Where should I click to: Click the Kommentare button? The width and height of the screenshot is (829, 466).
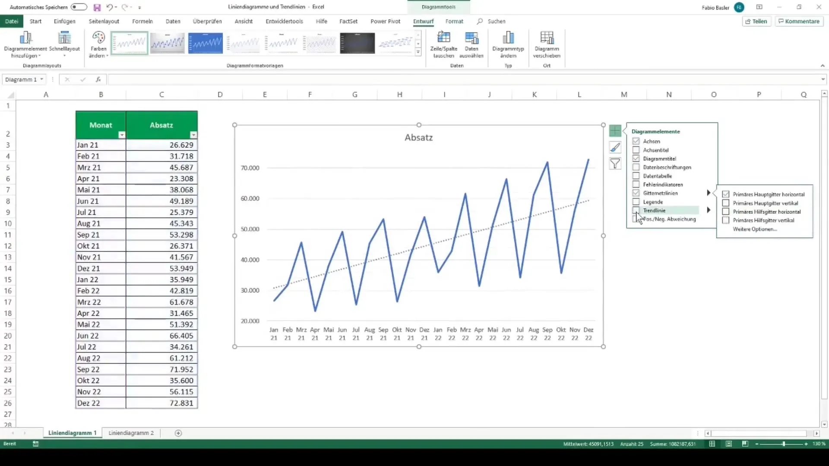tap(799, 21)
